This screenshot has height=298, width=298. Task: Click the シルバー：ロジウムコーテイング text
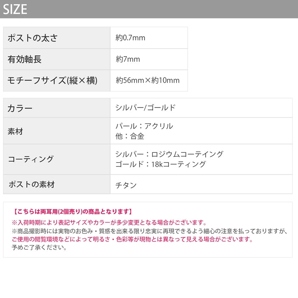pyautogui.click(x=169, y=154)
